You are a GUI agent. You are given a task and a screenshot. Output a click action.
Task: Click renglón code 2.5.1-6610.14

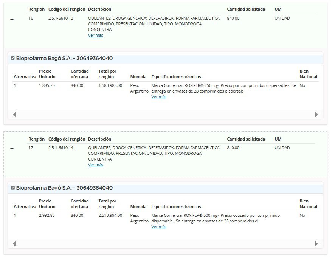(61, 148)
